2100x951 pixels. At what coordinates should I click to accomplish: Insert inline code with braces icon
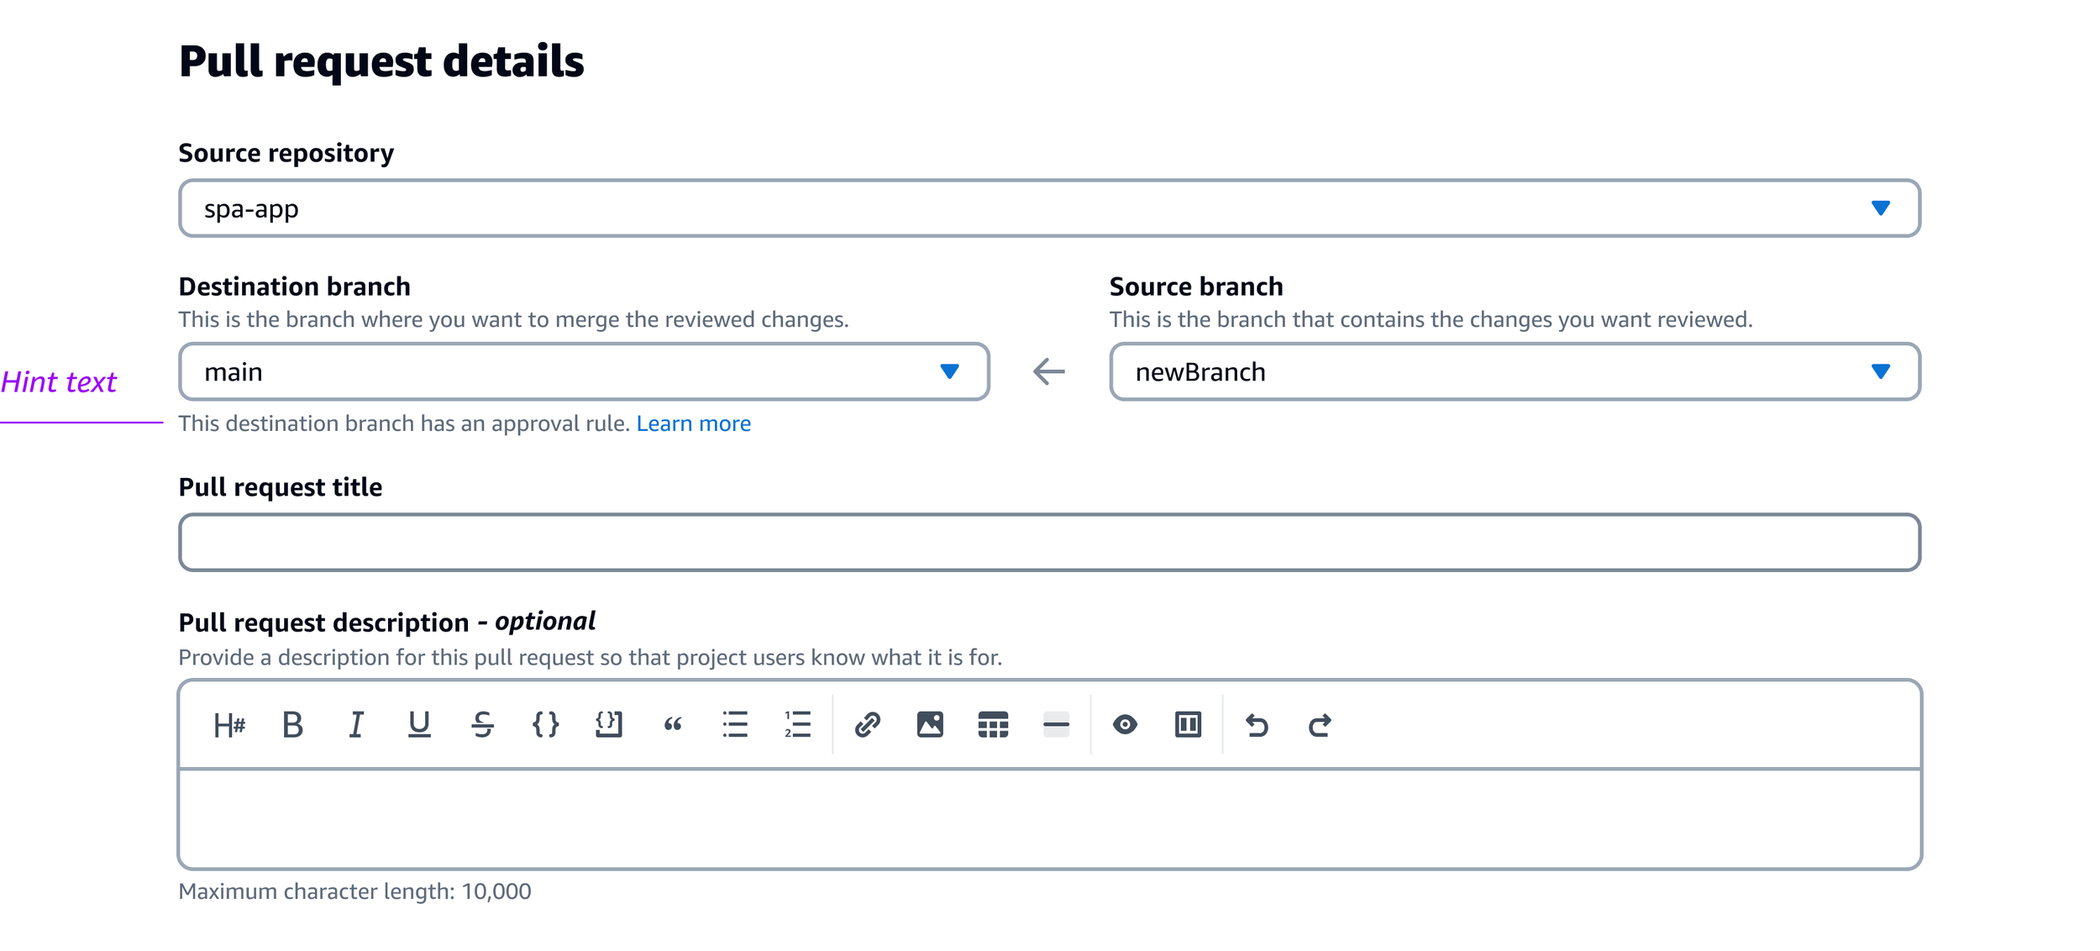(x=546, y=724)
